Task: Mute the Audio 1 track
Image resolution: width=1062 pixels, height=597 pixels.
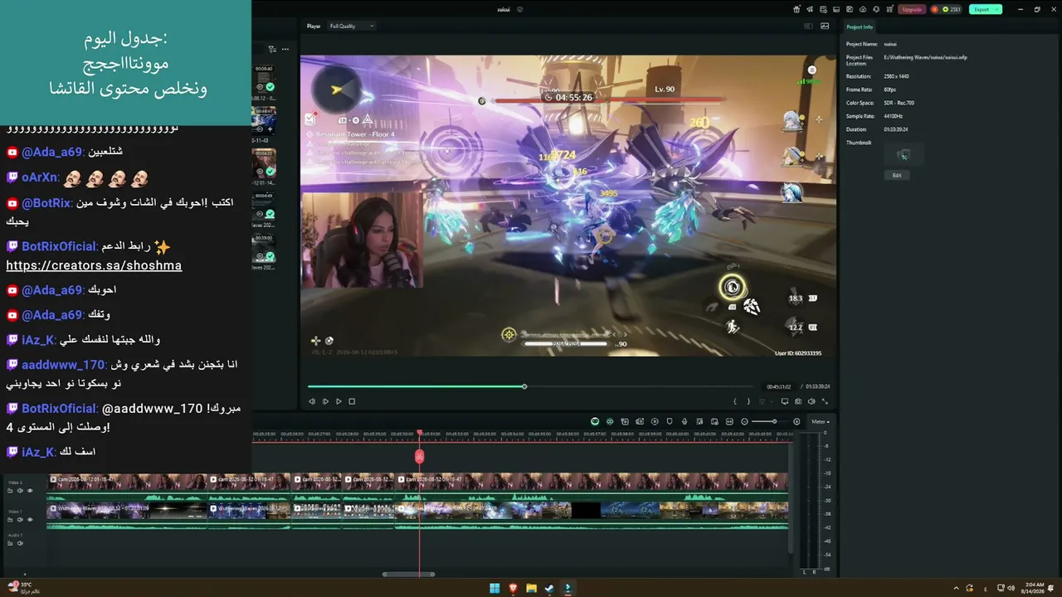Action: 20,543
